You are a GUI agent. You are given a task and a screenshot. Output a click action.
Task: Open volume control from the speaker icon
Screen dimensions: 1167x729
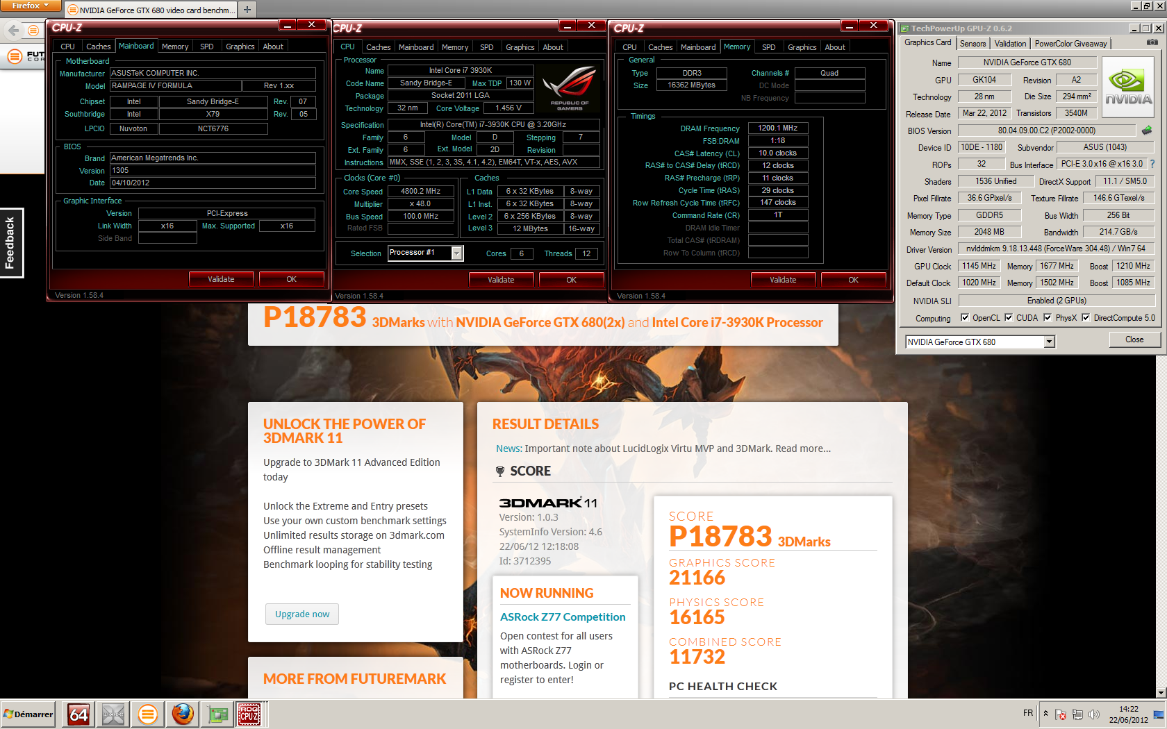click(1094, 714)
